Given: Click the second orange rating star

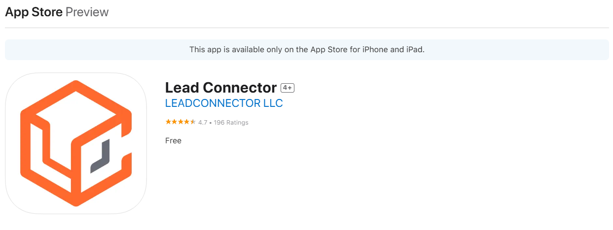Looking at the screenshot, I should pos(174,122).
